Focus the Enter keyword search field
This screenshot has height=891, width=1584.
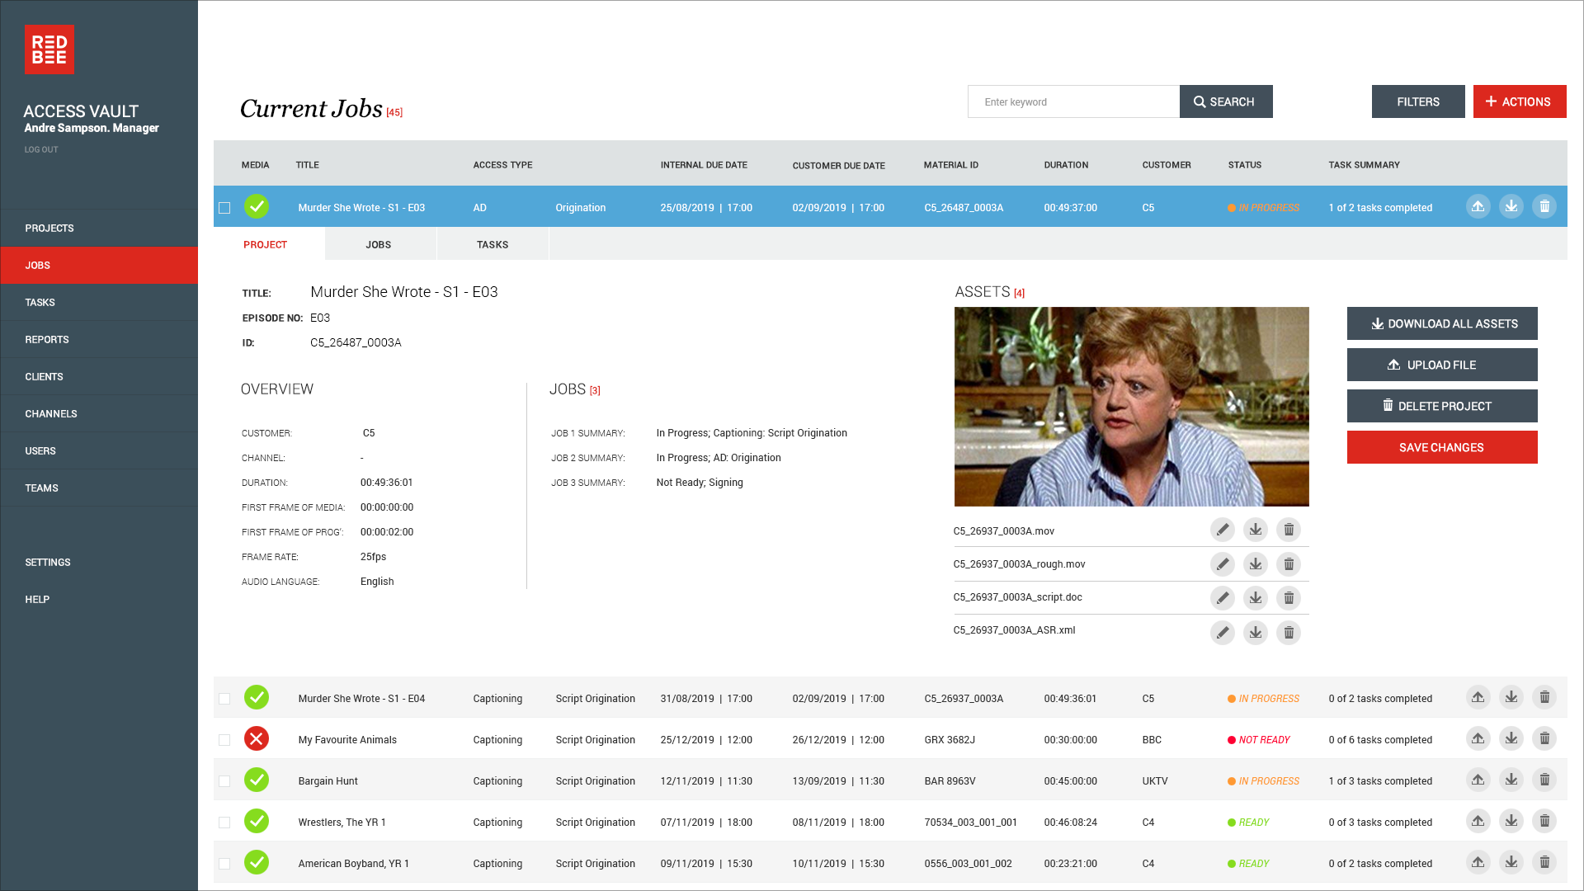click(x=1072, y=101)
